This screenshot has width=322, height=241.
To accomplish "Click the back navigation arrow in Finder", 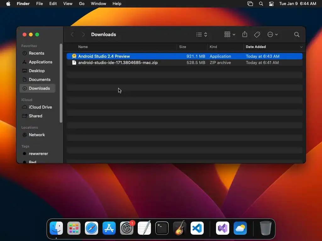I will click(x=72, y=35).
